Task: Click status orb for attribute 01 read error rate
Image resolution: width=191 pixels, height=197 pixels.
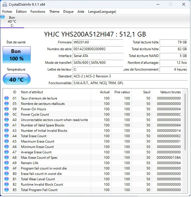Action: [6, 98]
